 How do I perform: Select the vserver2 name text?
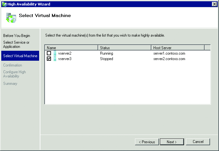click(65, 53)
